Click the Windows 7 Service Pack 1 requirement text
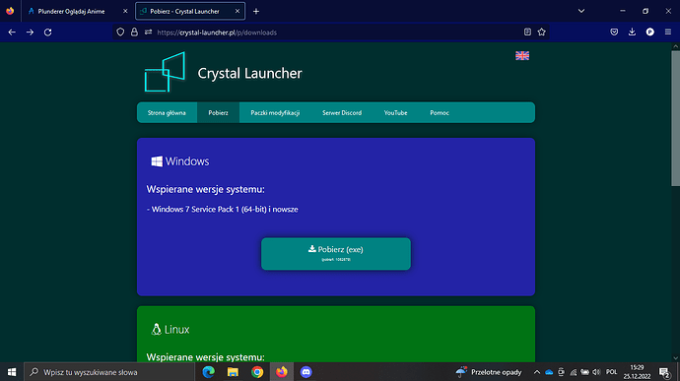The width and height of the screenshot is (680, 381). 223,210
